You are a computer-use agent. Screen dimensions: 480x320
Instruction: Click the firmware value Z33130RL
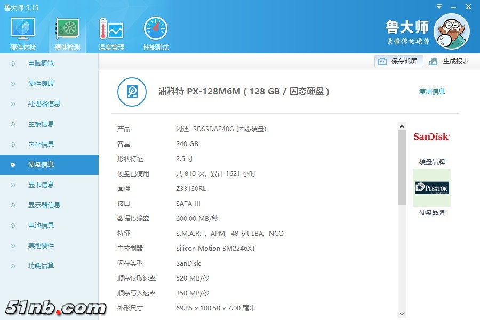[191, 189]
